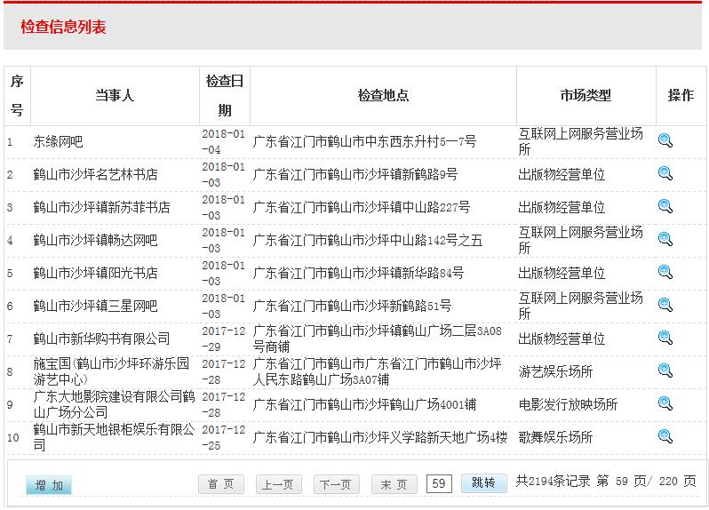Click the 跳转 jump button
Image resolution: width=709 pixels, height=510 pixels.
click(x=483, y=482)
